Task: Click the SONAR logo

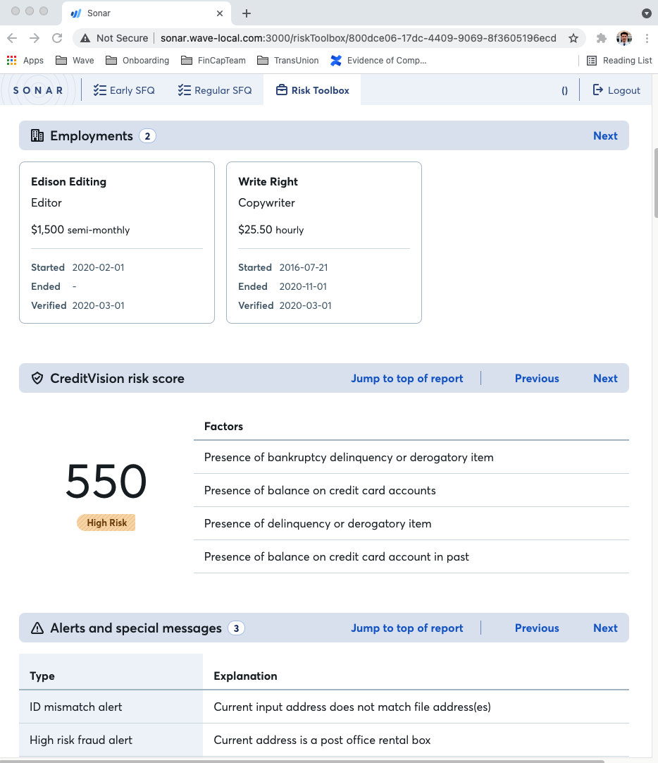Action: tap(39, 90)
